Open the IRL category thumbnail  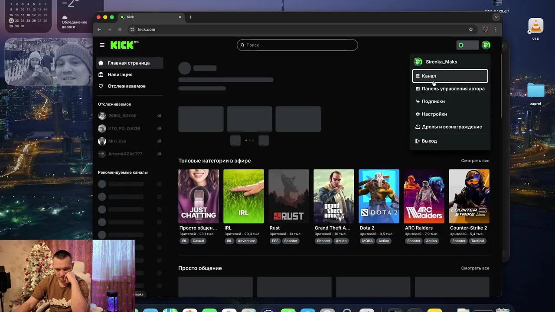point(244,196)
